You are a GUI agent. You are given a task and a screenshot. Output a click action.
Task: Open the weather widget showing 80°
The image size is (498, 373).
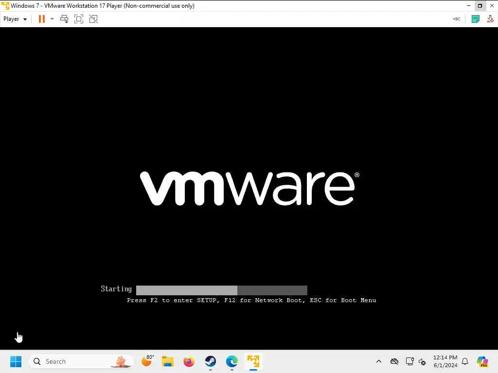point(147,361)
